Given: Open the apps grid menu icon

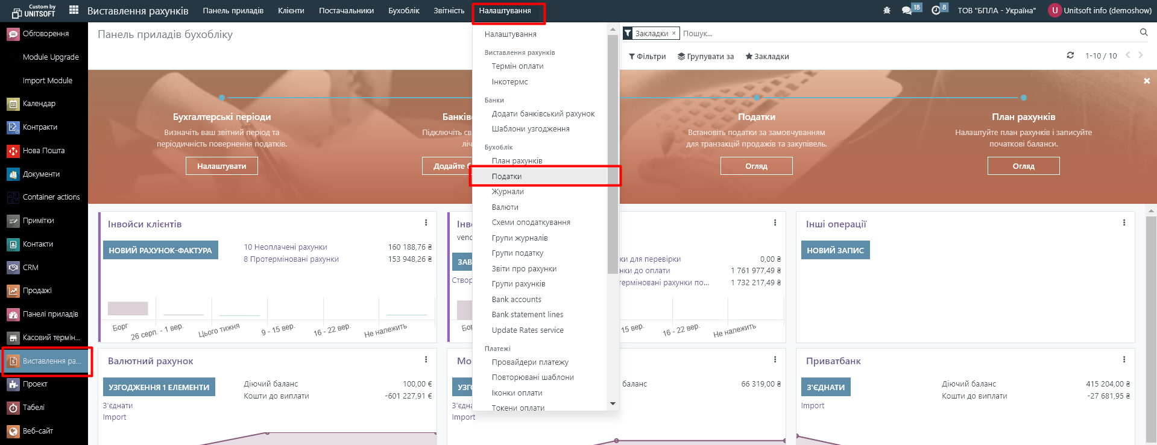Looking at the screenshot, I should coord(74,10).
